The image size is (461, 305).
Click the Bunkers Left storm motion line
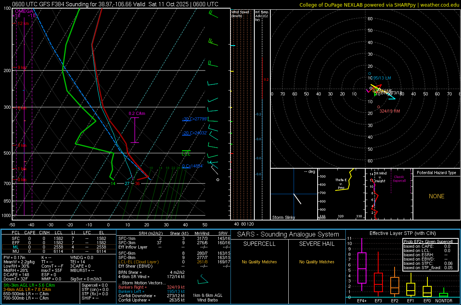(x=152, y=291)
